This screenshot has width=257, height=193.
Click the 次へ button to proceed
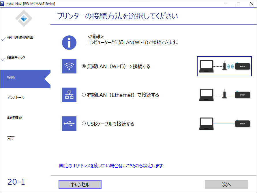pos(226,184)
